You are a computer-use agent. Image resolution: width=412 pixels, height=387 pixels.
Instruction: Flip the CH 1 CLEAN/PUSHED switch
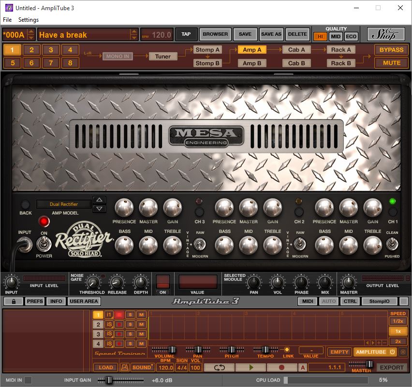392,244
